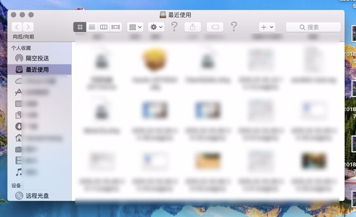Click the 最近使用 title bar icon
Image resolution: width=356 pixels, height=217 pixels.
(x=163, y=15)
